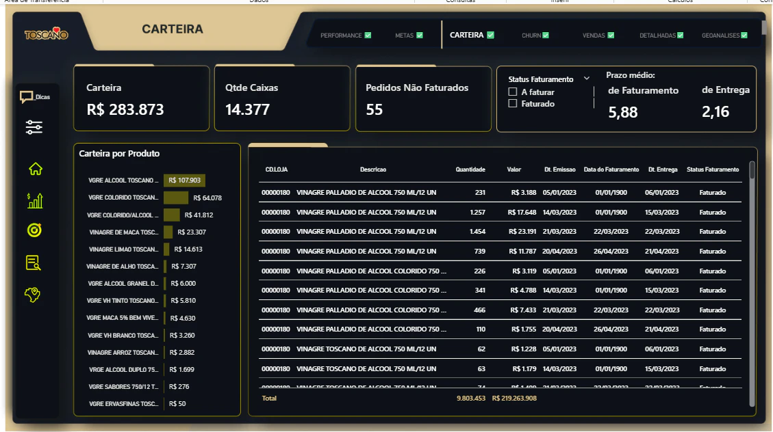Screen dimensions: 773x432
Task: Sort table by Descricao column header
Action: pyautogui.click(x=373, y=170)
